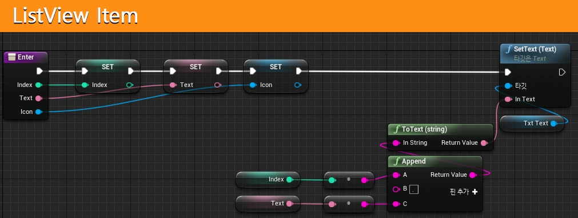Click the SET Index exec input arrow

(x=85, y=71)
